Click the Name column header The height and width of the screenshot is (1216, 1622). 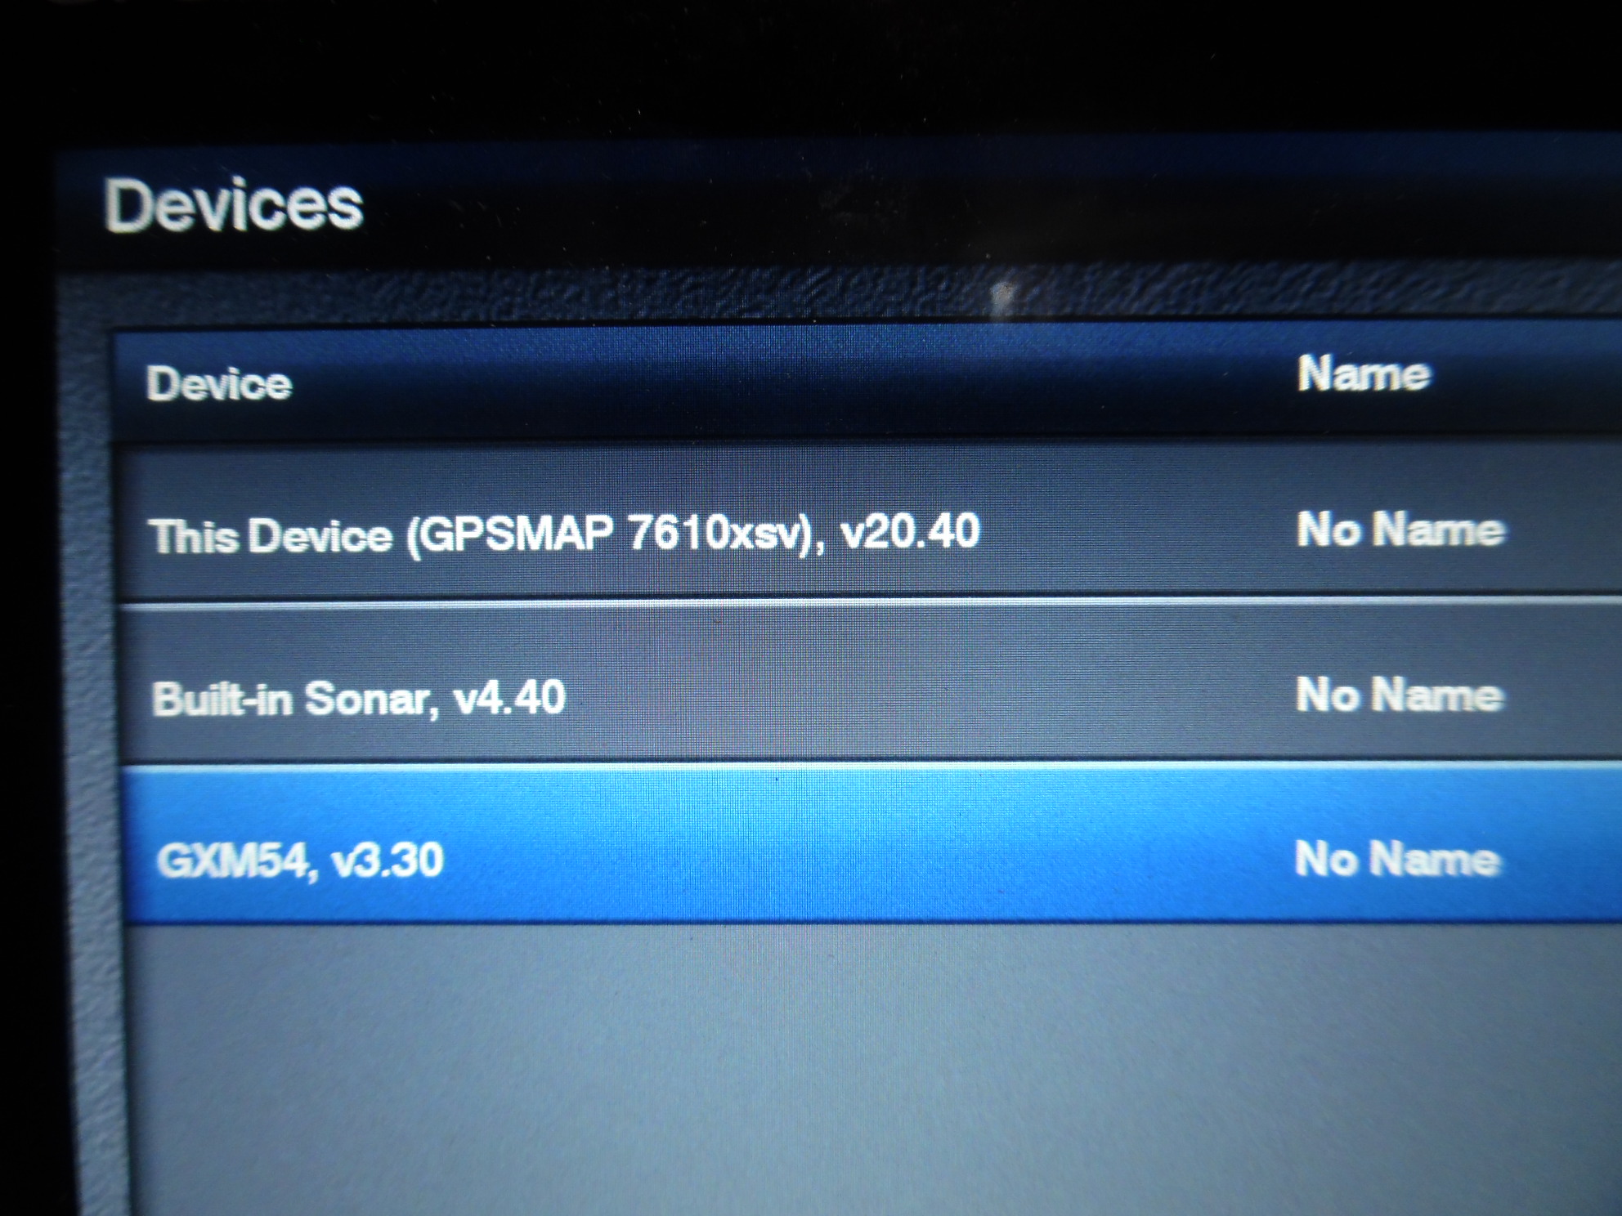[x=1364, y=374]
